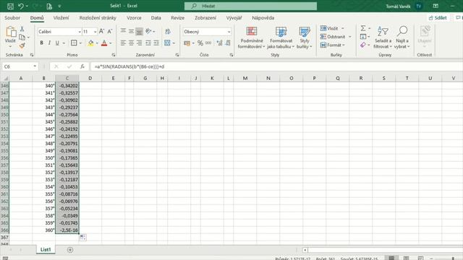Switch to the Vzorce tab
The height and width of the screenshot is (260, 463).
134,17
